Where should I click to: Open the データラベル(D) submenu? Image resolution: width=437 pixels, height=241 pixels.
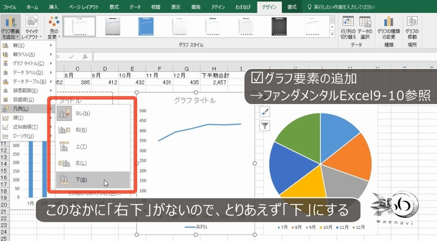tap(28, 72)
